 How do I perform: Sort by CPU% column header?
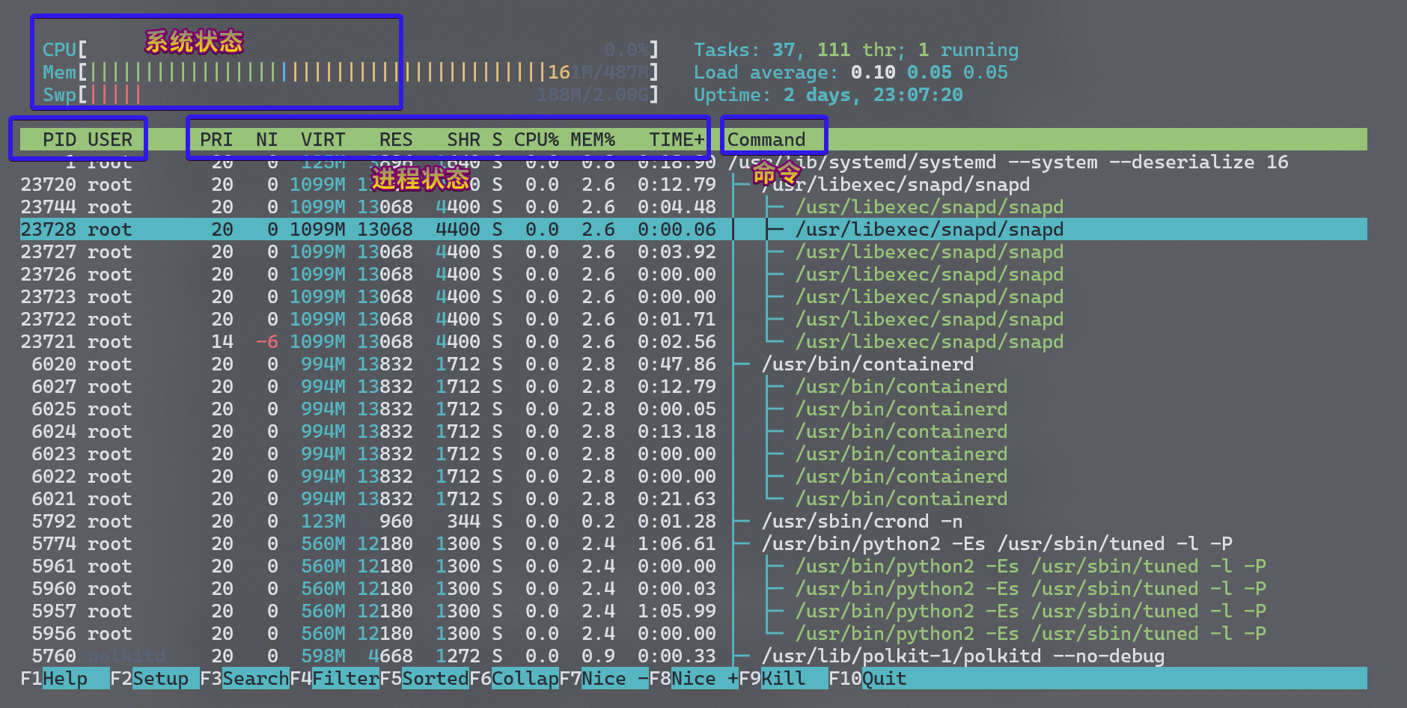click(536, 140)
